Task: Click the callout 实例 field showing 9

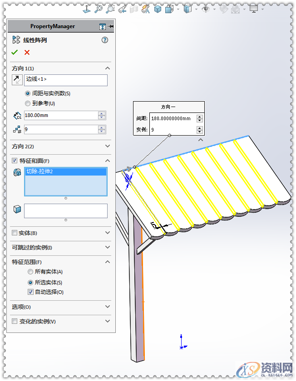Action: point(173,130)
